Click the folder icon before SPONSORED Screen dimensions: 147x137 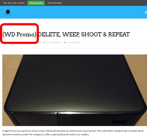click(65, 42)
